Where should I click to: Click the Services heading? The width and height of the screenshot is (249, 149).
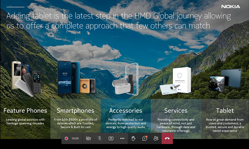coord(176,111)
